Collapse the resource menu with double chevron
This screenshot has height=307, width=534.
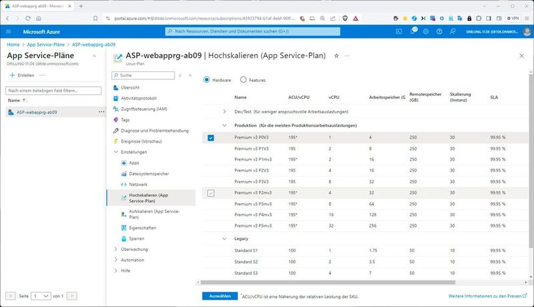pyautogui.click(x=190, y=75)
